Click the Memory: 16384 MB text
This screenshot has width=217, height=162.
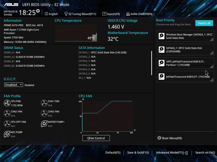25,42
